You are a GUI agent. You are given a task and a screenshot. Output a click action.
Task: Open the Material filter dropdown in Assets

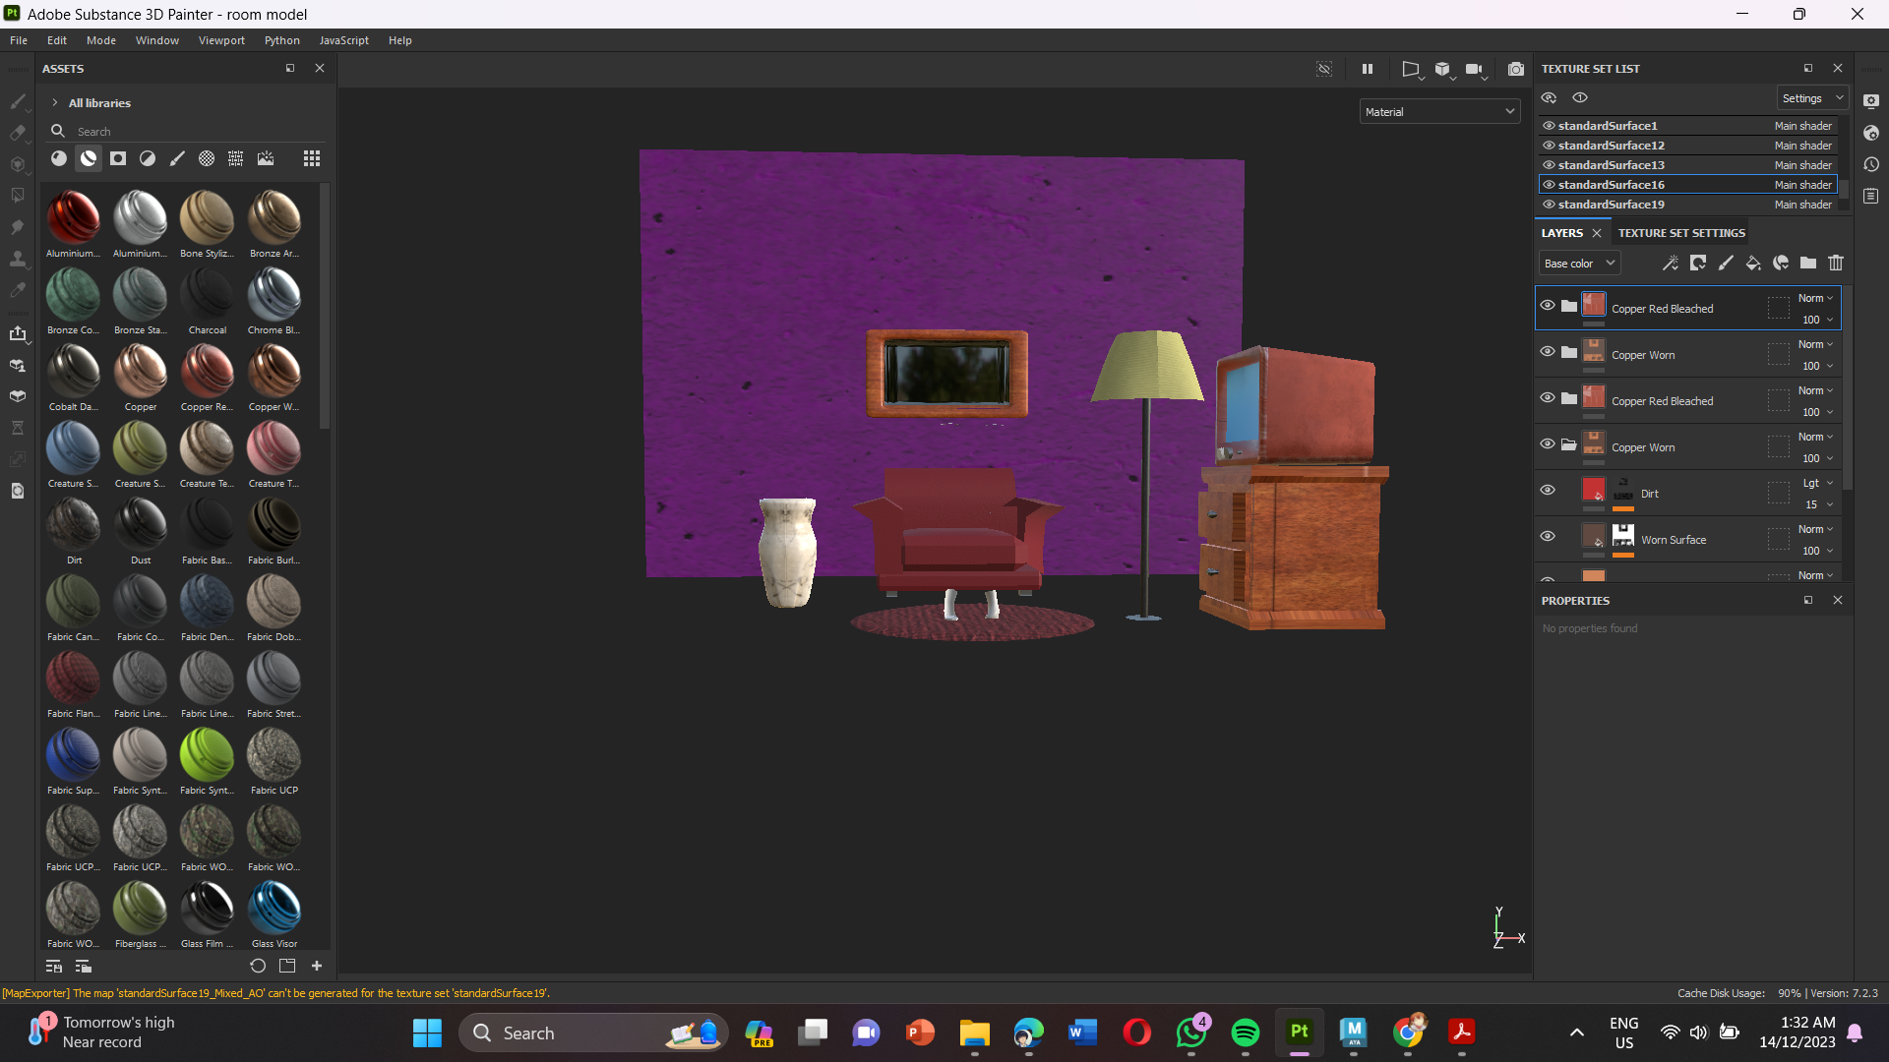pyautogui.click(x=1438, y=111)
